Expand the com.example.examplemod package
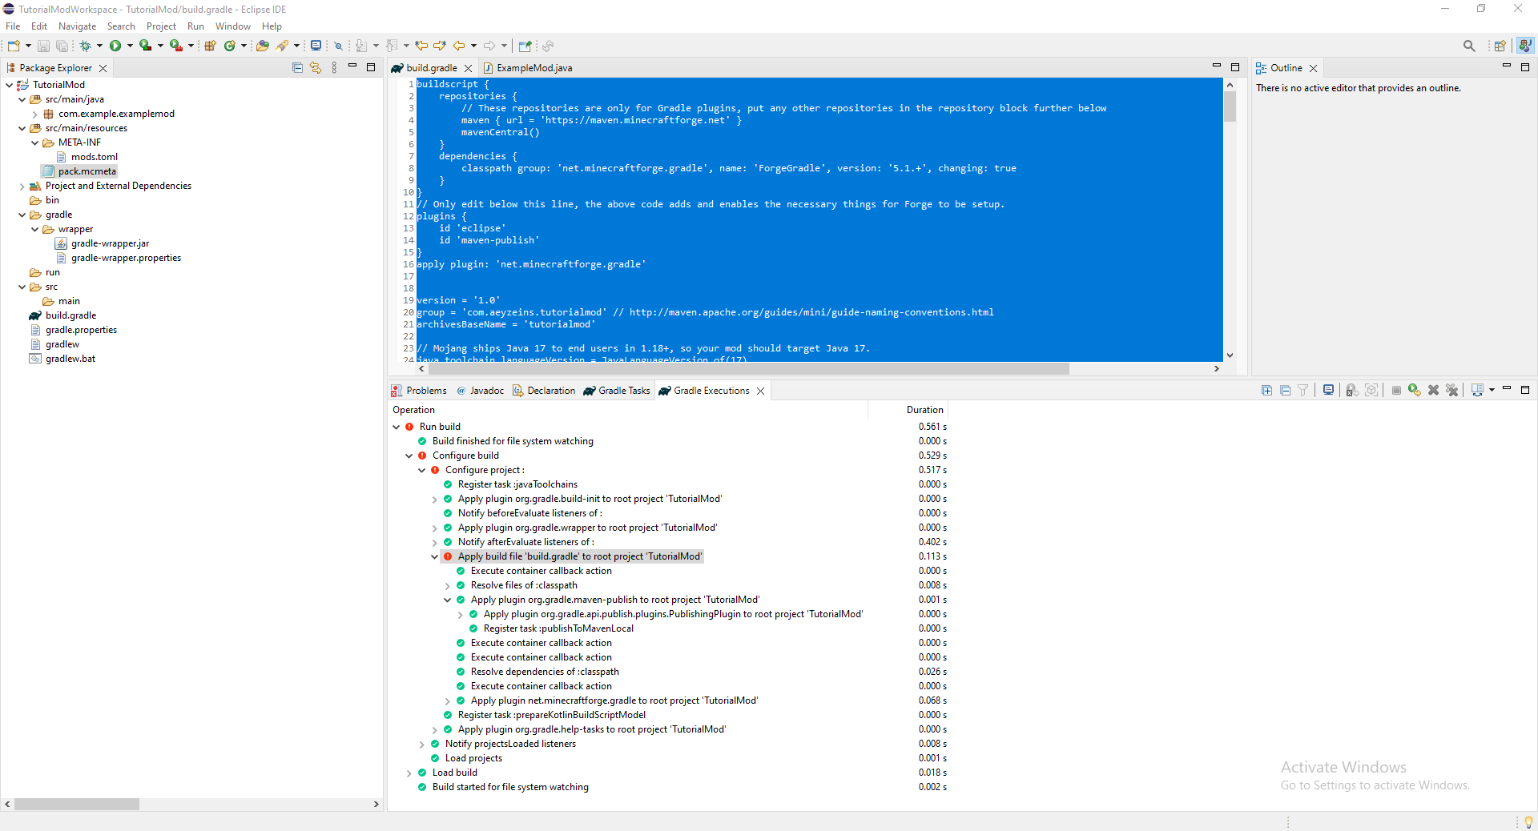The height and width of the screenshot is (831, 1538). point(35,114)
